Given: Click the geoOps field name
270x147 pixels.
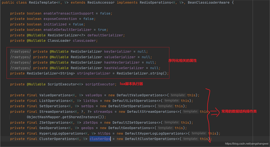Looking at the screenshot, I should 87,128.
